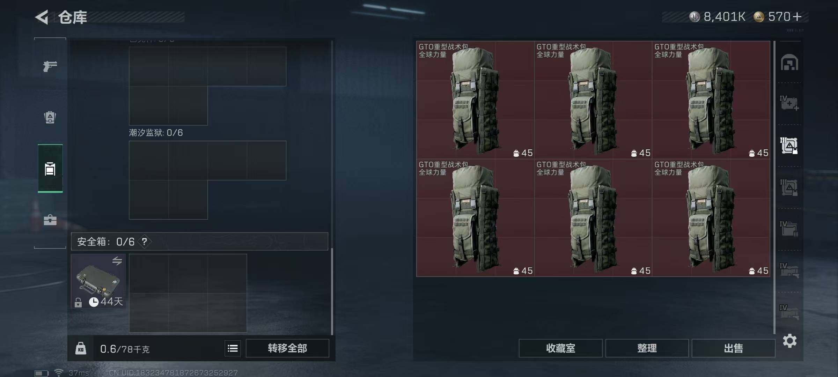Go back using the arrow beside 仓库
Viewport: 838px width, 377px height.
click(42, 17)
